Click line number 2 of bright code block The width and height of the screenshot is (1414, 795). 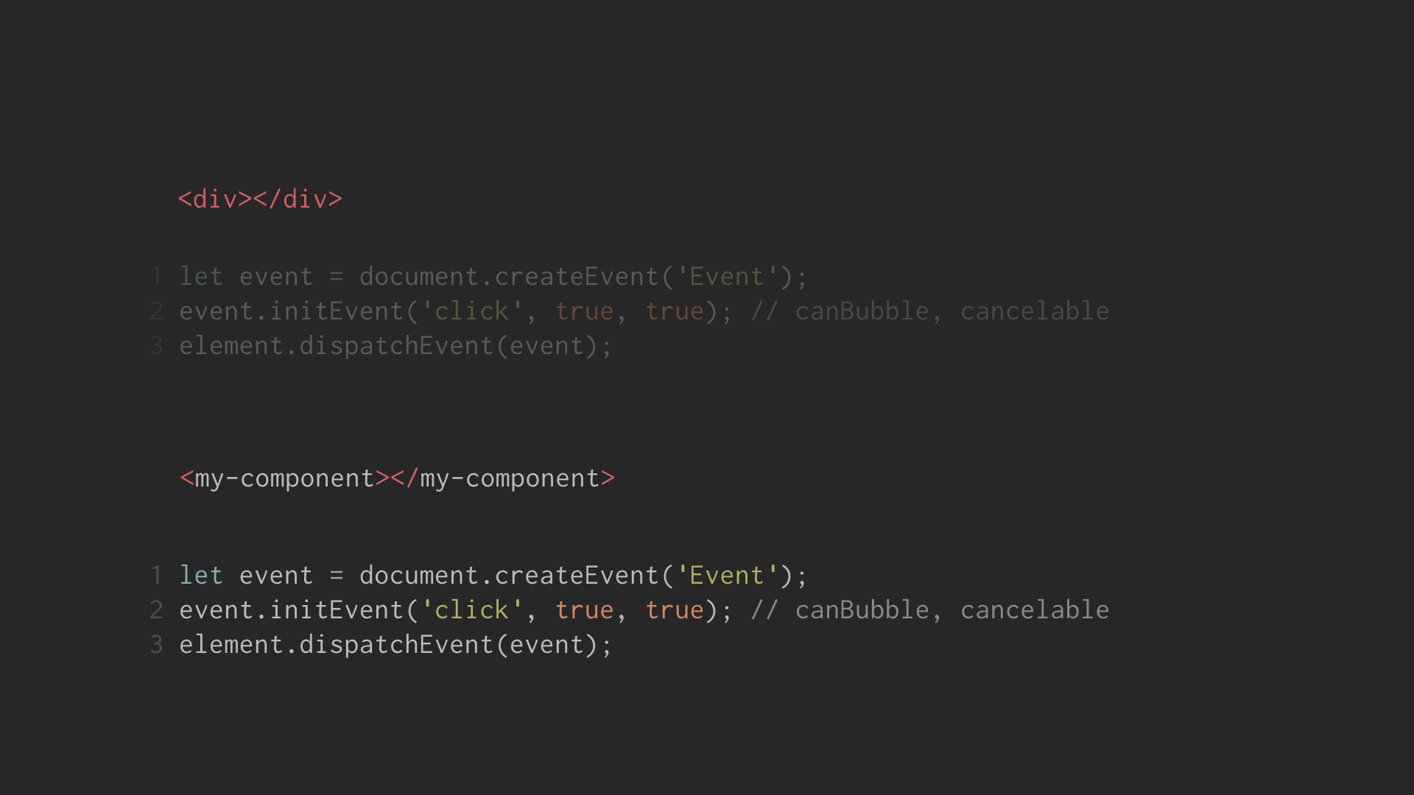(156, 610)
